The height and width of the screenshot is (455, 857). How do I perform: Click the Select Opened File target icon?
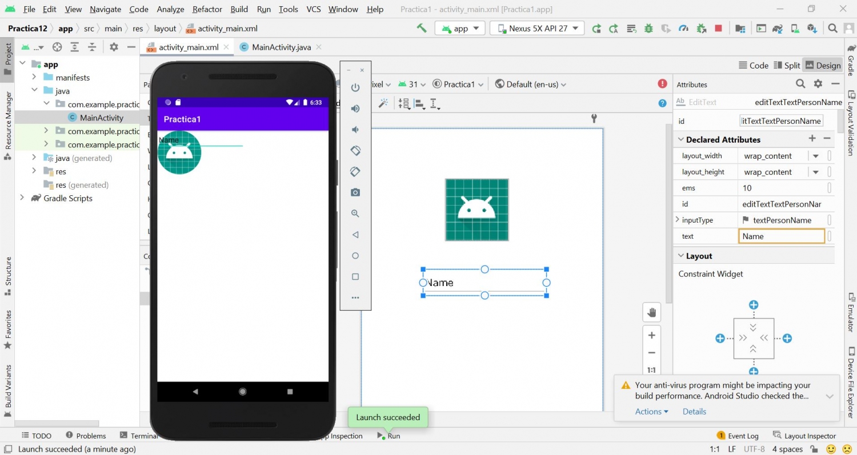pyautogui.click(x=57, y=47)
